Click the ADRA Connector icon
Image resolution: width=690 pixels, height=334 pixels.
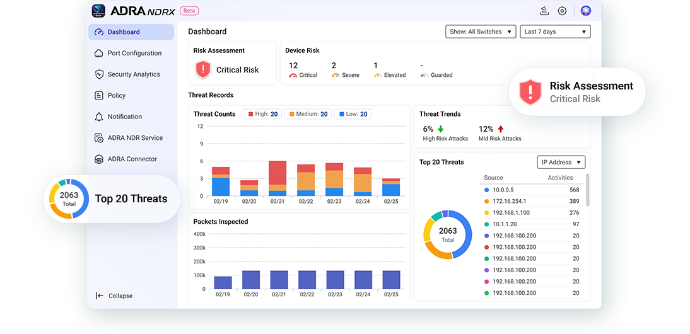tap(99, 159)
